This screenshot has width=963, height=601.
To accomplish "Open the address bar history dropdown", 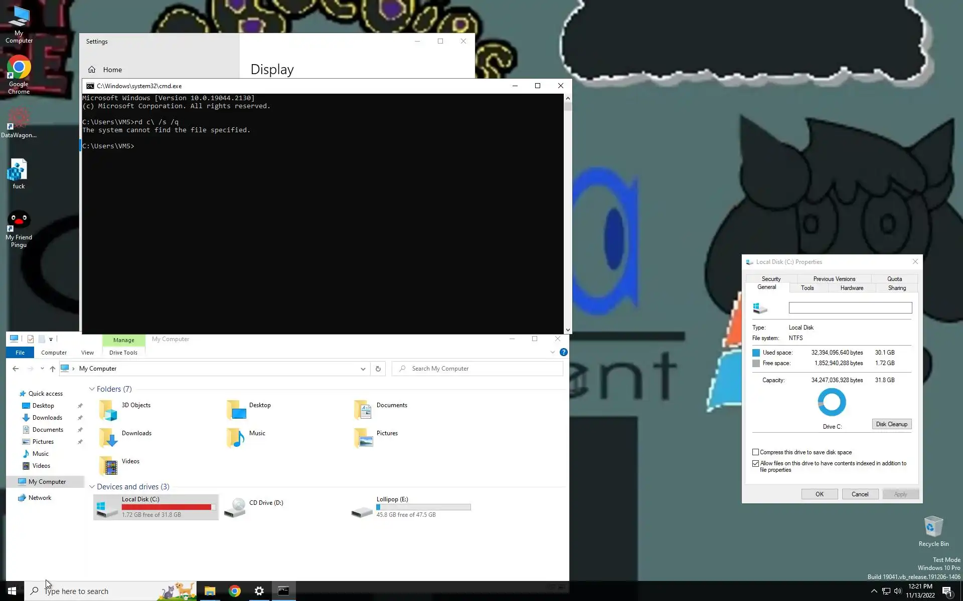I will [x=363, y=369].
